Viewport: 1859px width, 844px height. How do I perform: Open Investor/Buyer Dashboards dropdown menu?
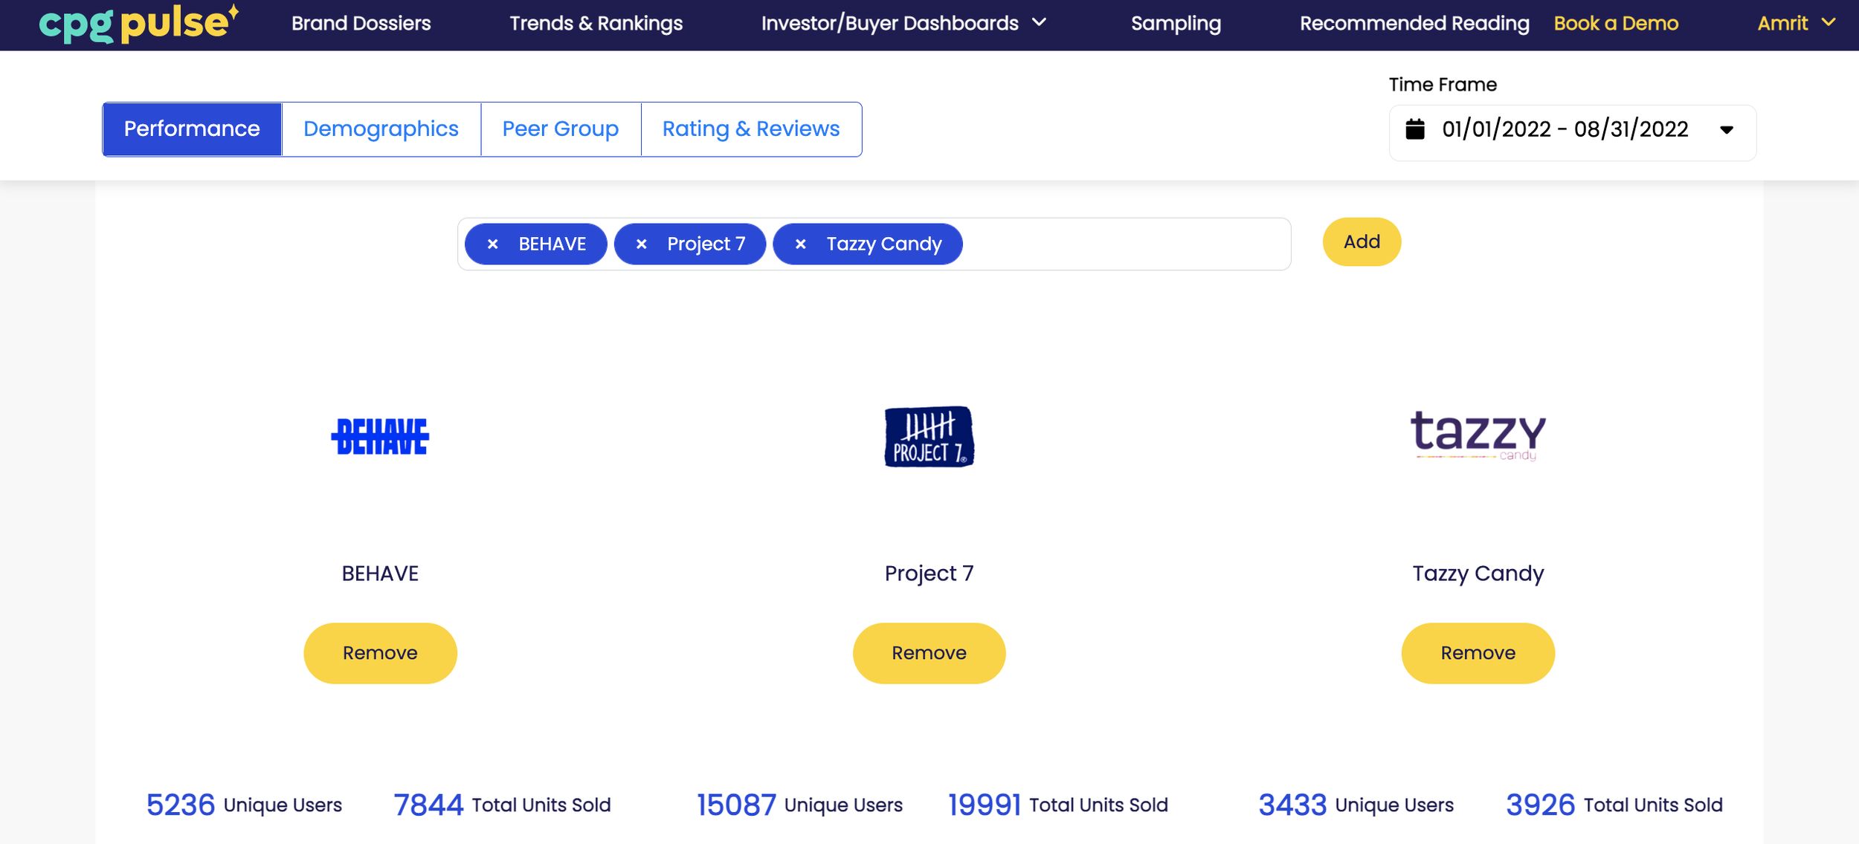903,24
